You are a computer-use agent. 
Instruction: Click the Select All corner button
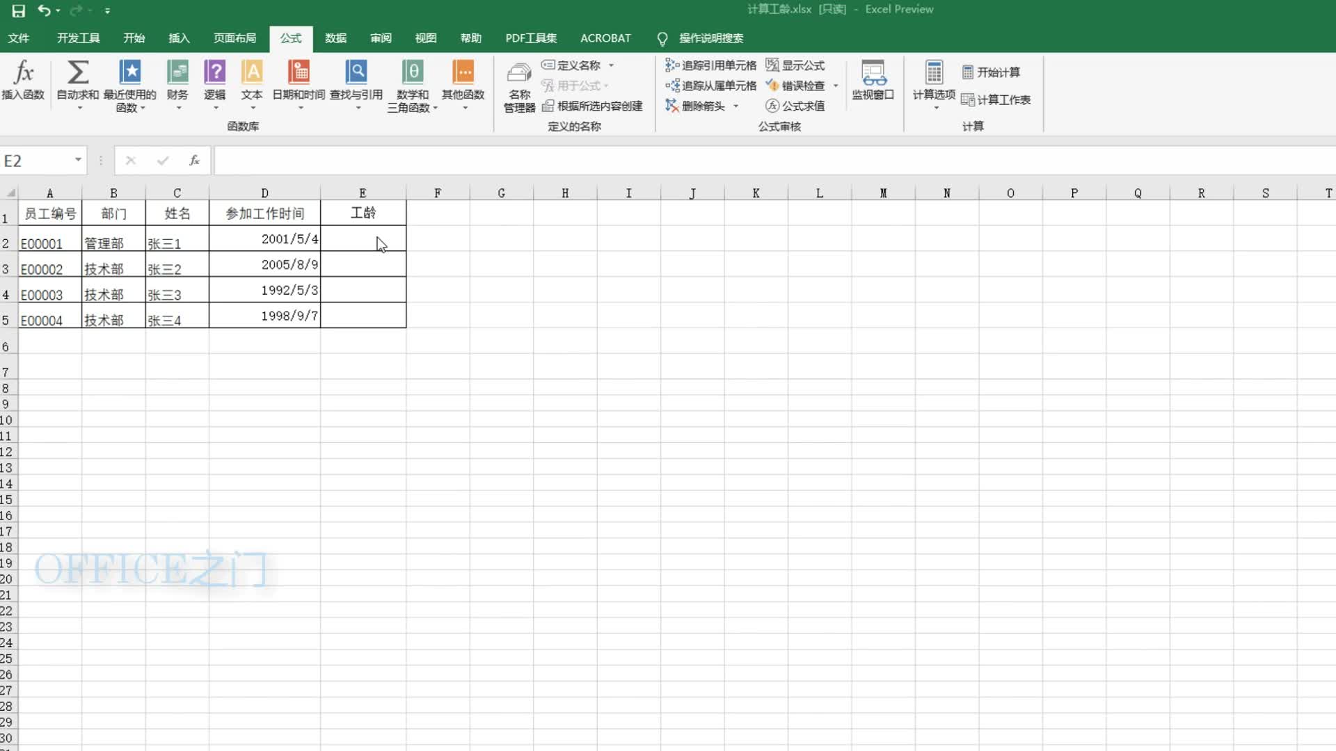[9, 193]
